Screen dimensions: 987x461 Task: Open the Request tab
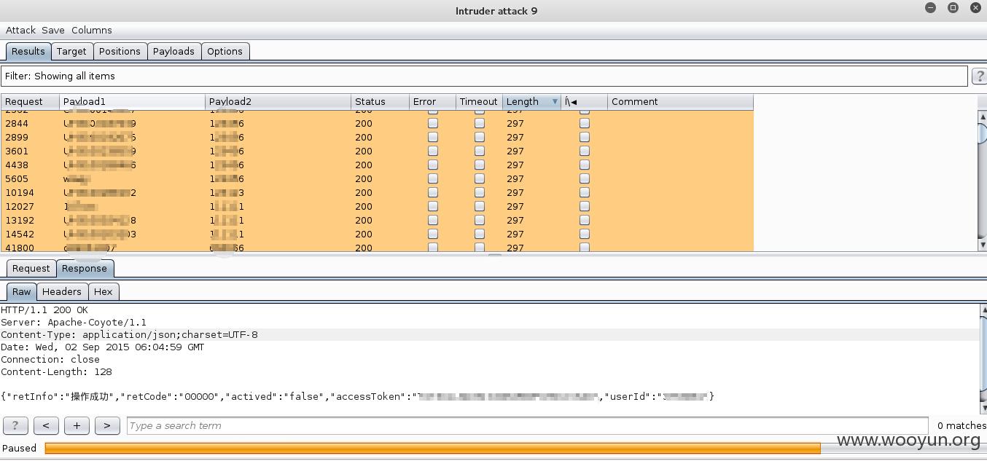pos(31,268)
